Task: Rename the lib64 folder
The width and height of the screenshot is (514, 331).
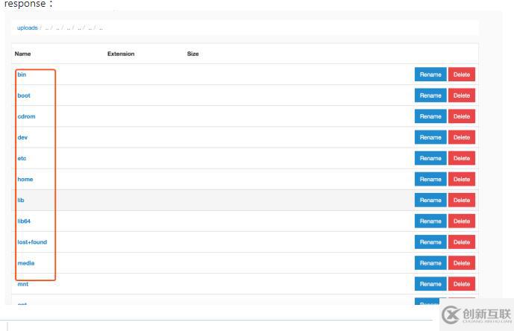Action: 430,221
